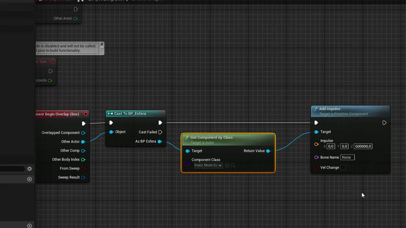The image size is (406, 228).
Task: Click the Other Body Index green pin
Action: point(83,160)
